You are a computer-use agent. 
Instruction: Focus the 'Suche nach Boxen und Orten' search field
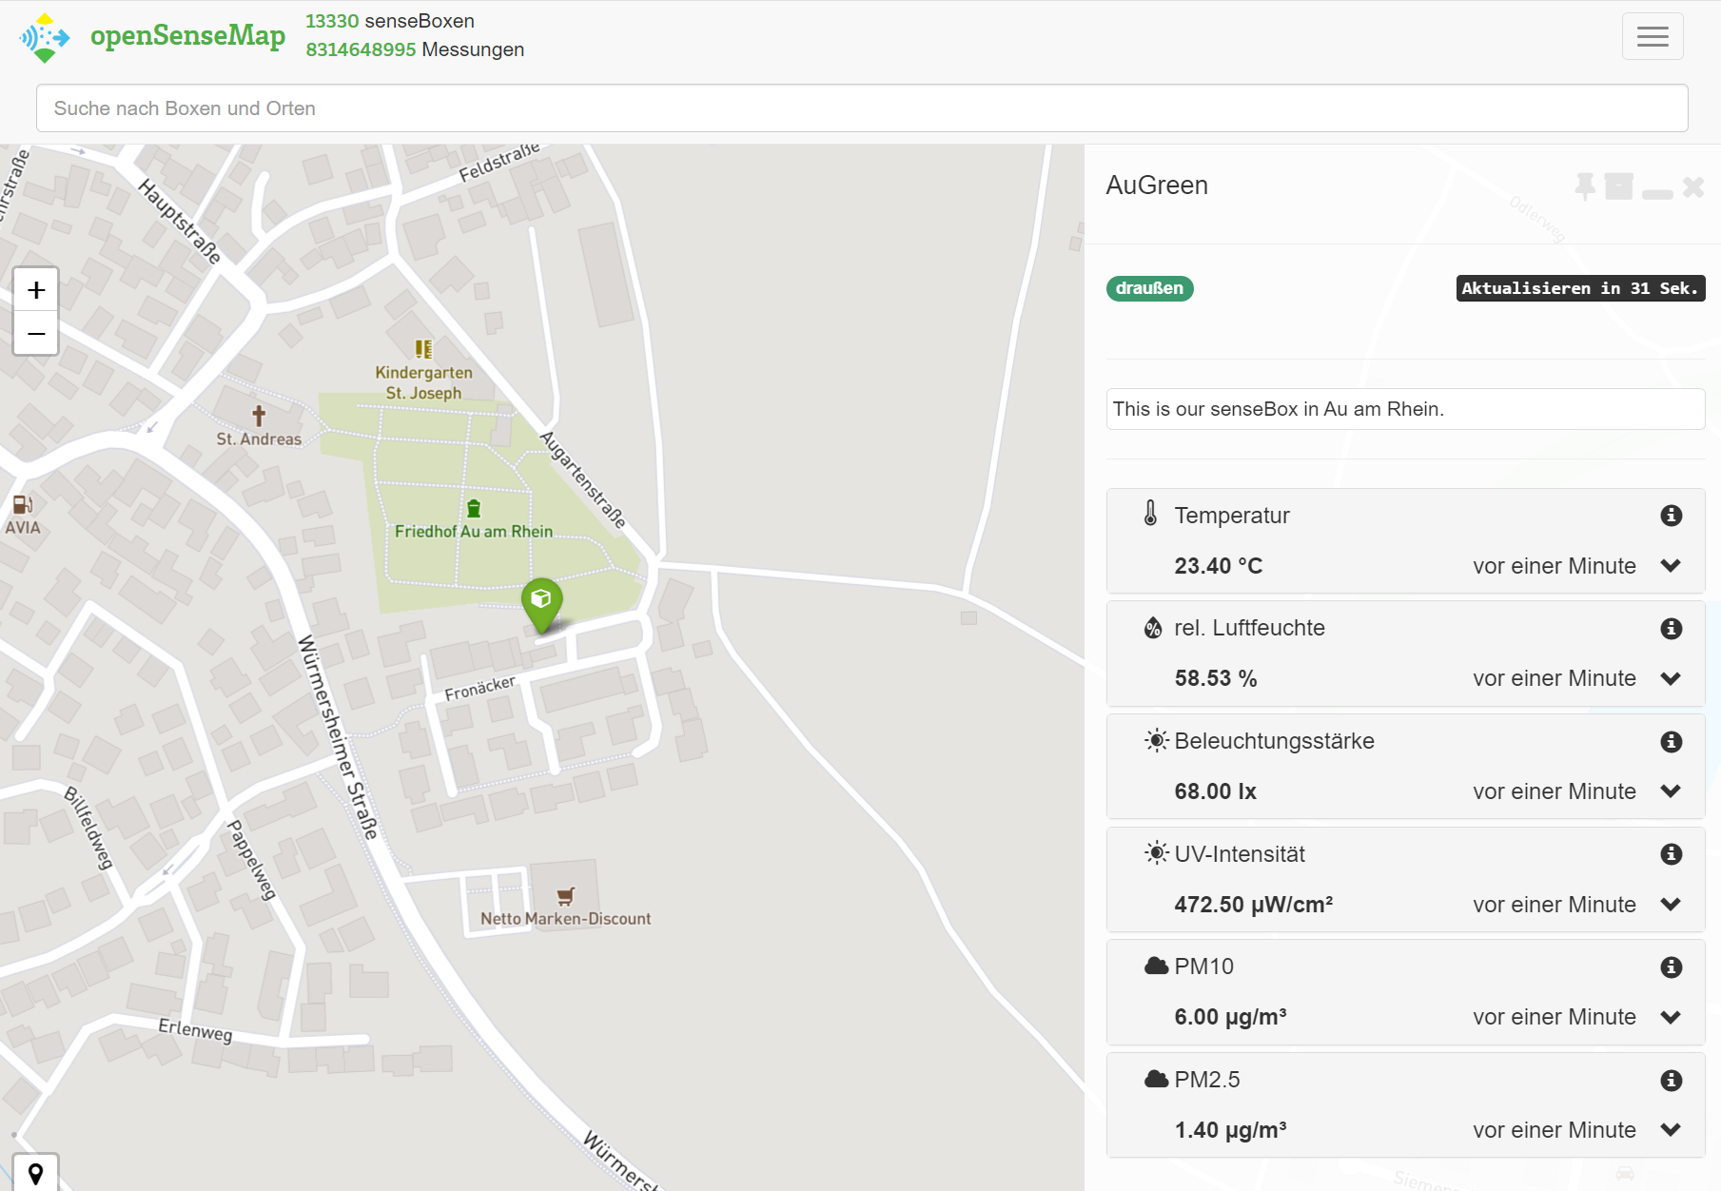861,108
